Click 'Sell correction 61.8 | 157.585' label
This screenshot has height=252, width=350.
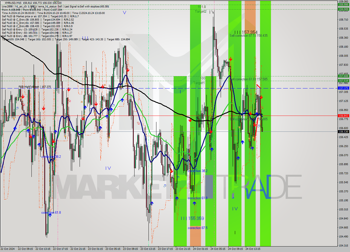click(249, 79)
